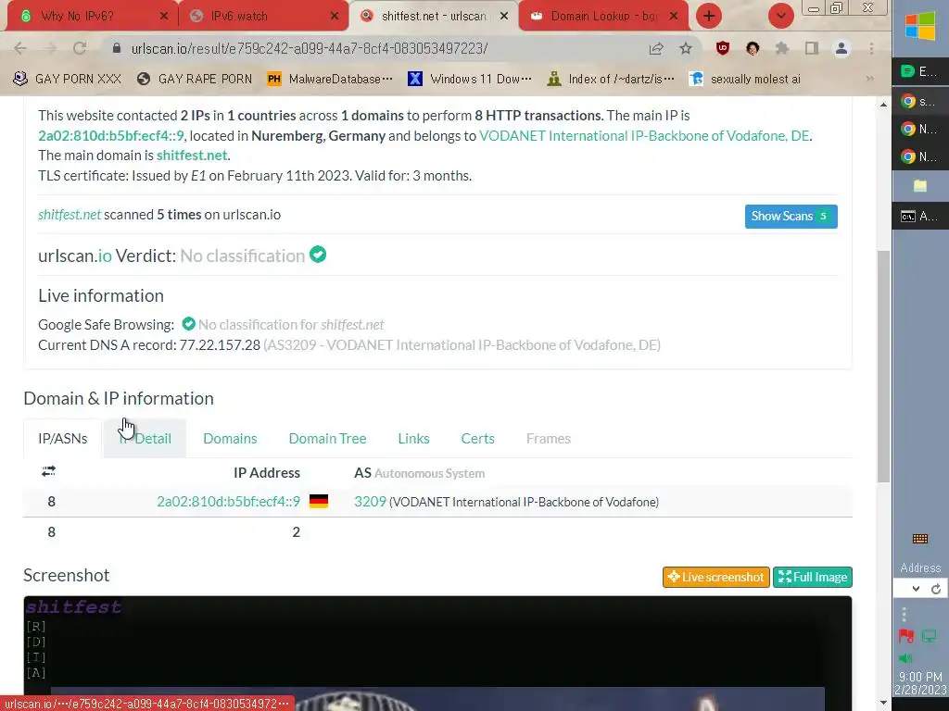Open the Domain Tree tab

pyautogui.click(x=327, y=438)
